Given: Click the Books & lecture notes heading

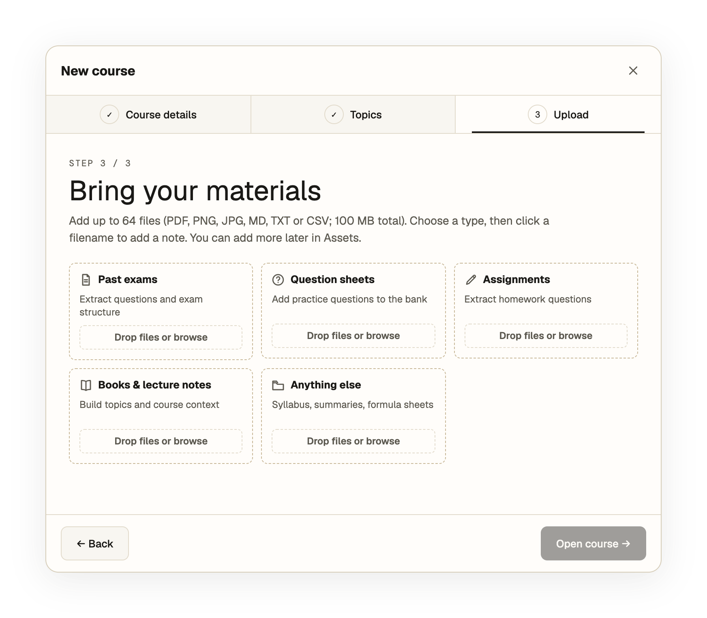Looking at the screenshot, I should 154,385.
